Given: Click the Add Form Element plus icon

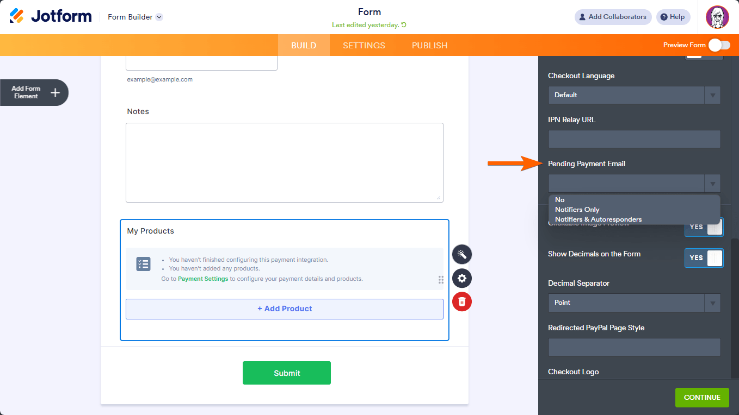Looking at the screenshot, I should click(x=54, y=92).
